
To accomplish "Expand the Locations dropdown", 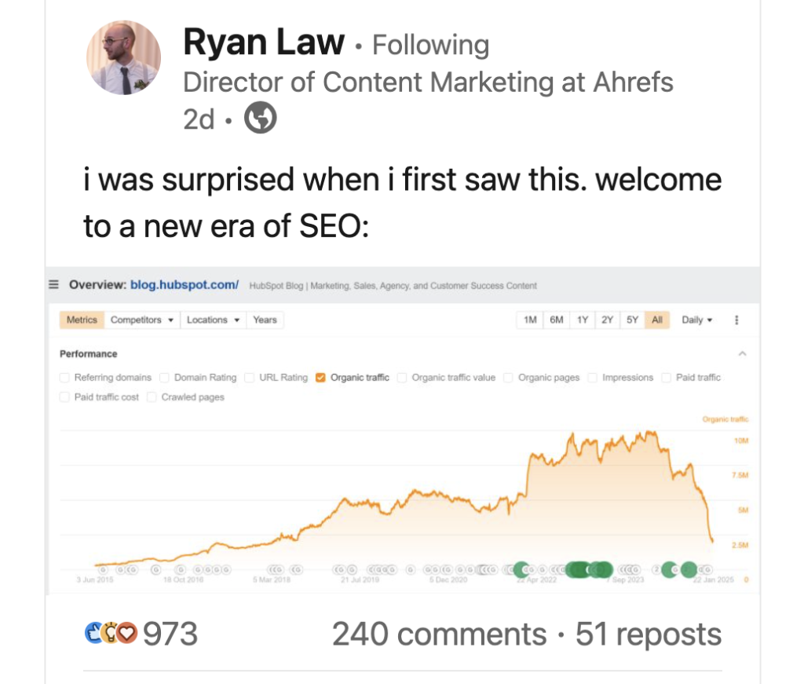I will click(213, 320).
